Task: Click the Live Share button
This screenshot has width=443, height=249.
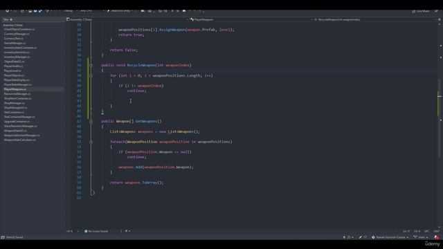Action: [x=421, y=11]
